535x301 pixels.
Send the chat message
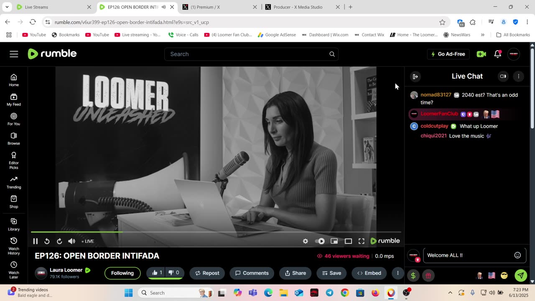[520, 275]
